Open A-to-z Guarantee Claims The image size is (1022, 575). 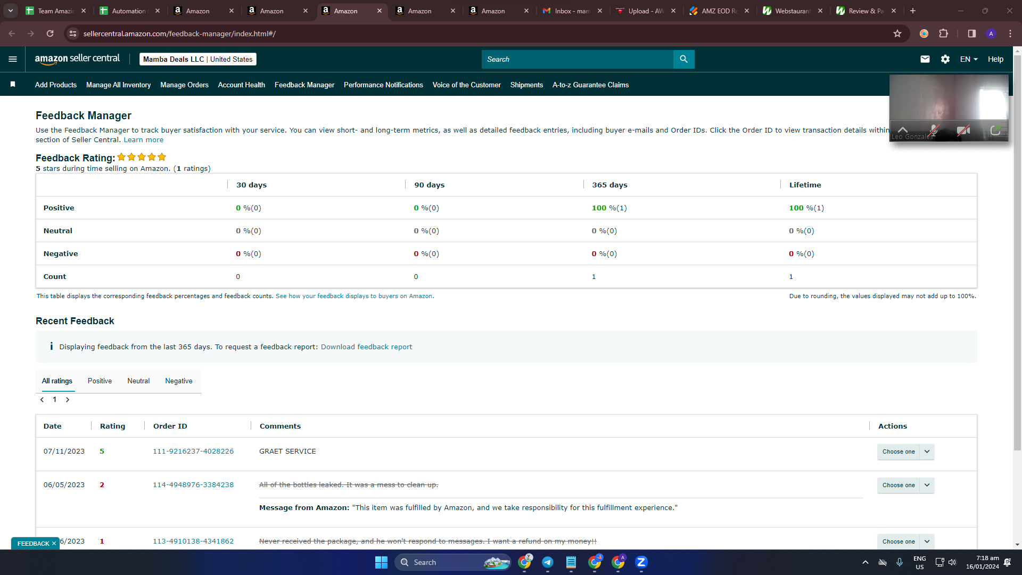(590, 85)
